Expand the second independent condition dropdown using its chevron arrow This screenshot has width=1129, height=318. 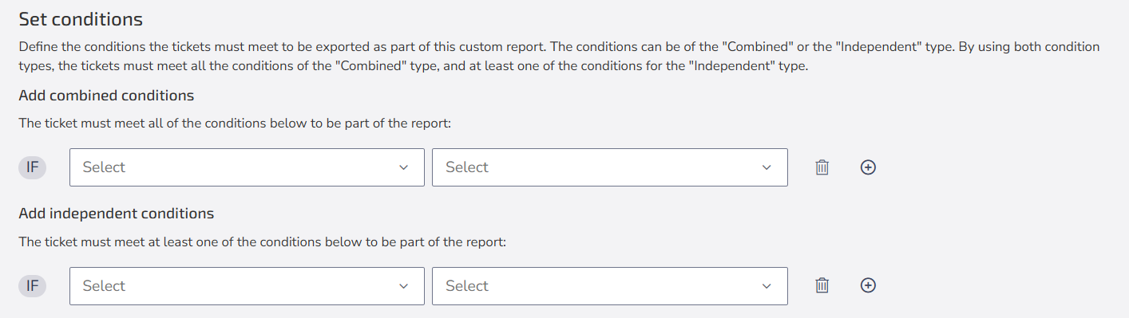[767, 285]
